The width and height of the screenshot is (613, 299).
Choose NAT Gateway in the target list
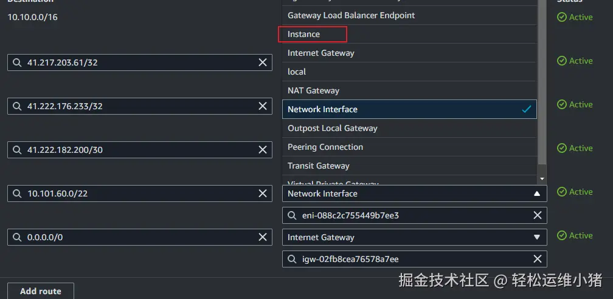[313, 90]
